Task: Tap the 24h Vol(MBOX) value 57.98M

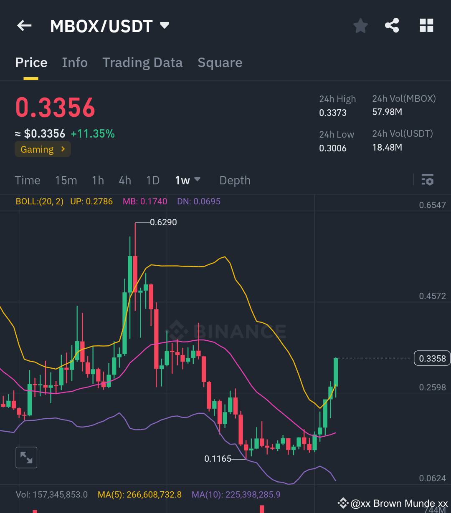Action: tap(387, 112)
